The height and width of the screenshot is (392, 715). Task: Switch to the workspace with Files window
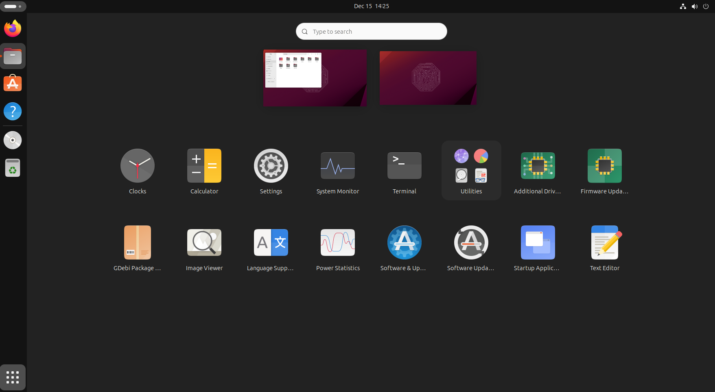[315, 78]
